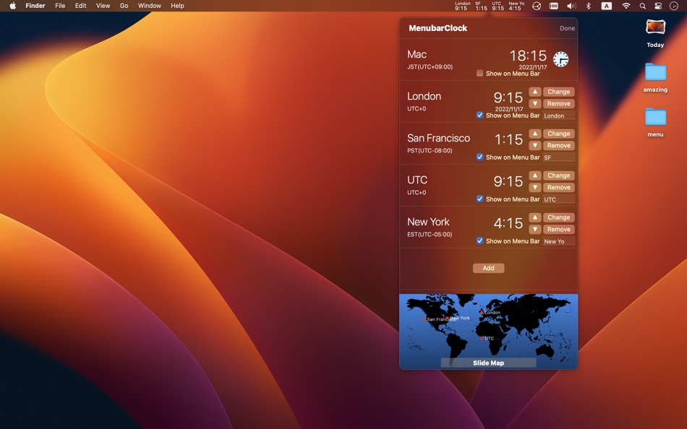Image resolution: width=687 pixels, height=429 pixels.
Task: Open the Bluetooth menu
Action: (x=589, y=6)
